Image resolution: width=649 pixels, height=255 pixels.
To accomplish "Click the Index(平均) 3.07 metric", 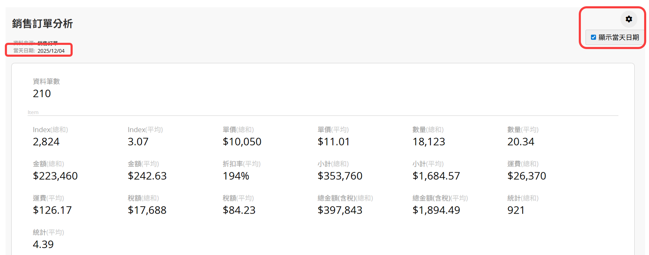I will click(x=138, y=142).
